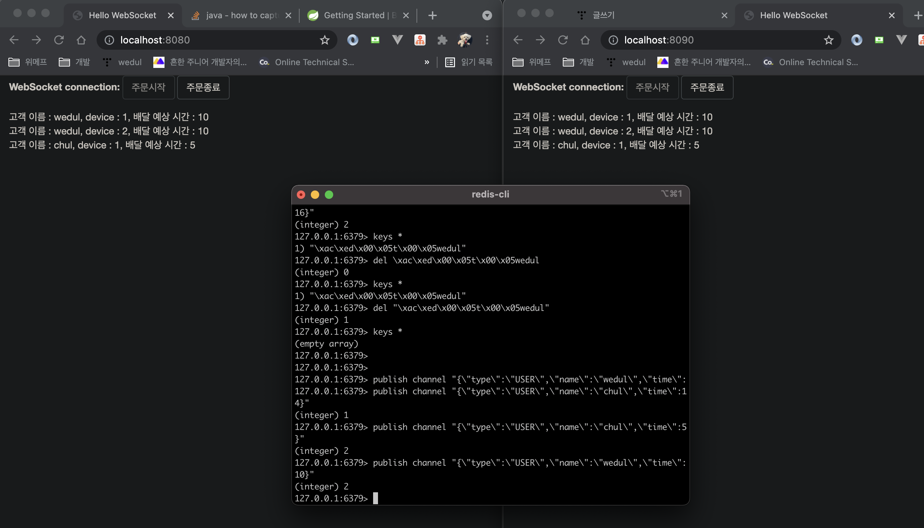The width and height of the screenshot is (924, 528).
Task: View site info for localhost:8090
Action: 613,40
